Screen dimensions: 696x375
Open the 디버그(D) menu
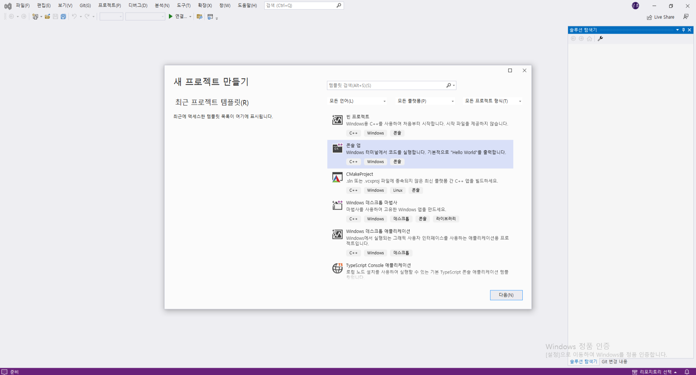138,5
